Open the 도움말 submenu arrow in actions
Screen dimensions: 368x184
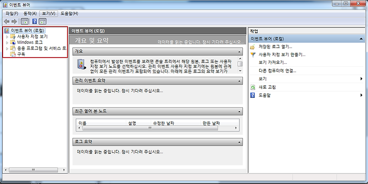tap(361, 95)
